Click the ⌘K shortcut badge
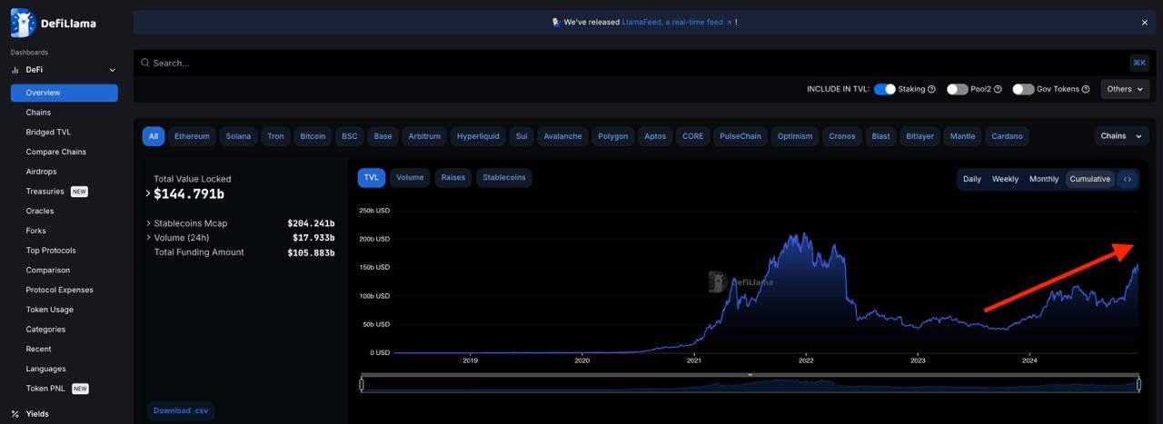This screenshot has width=1163, height=424. tap(1139, 63)
